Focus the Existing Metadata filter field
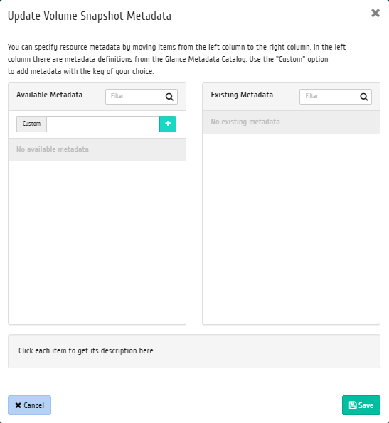This screenshot has height=423, width=389. 330,96
